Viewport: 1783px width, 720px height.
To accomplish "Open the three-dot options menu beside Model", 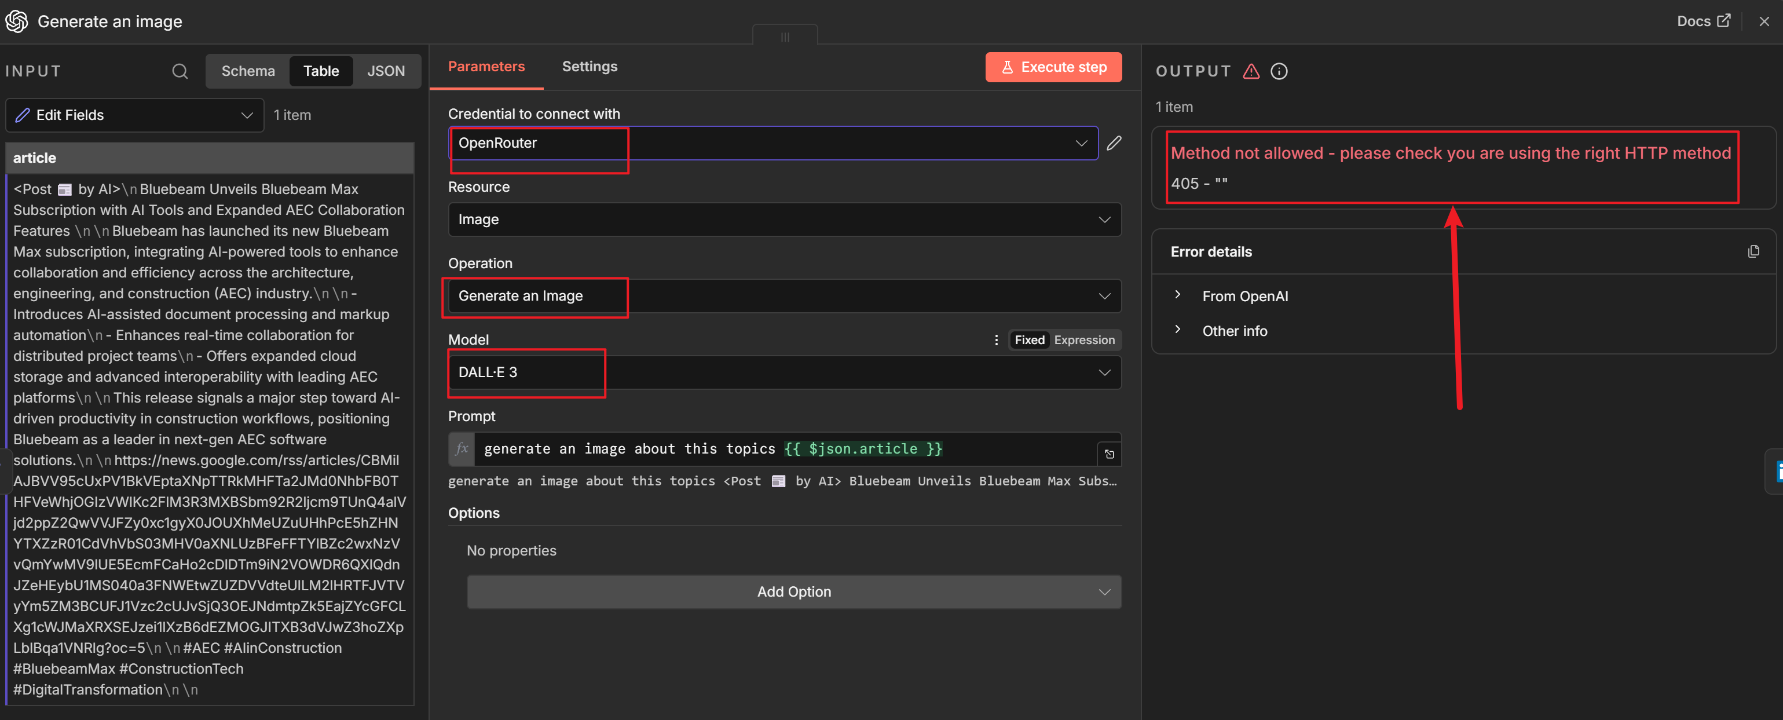I will pos(996,340).
